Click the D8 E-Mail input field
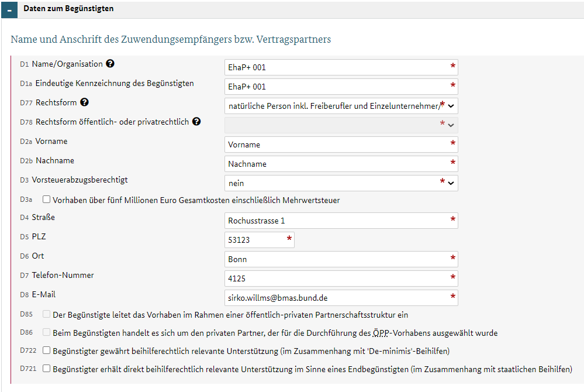The height and width of the screenshot is (392, 584). coord(341,298)
